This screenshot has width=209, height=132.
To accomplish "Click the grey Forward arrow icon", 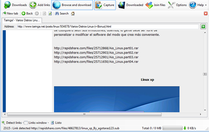I will click(x=37, y=13).
